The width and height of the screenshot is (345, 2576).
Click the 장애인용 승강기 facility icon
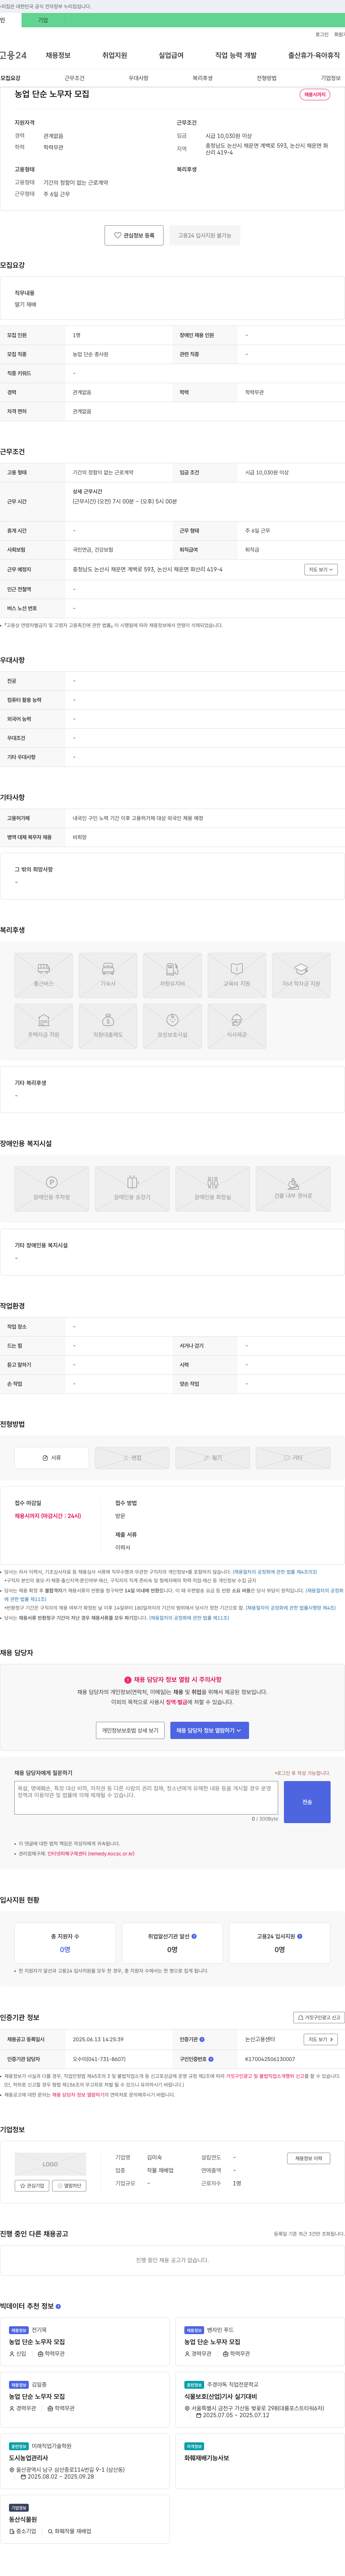(132, 1189)
